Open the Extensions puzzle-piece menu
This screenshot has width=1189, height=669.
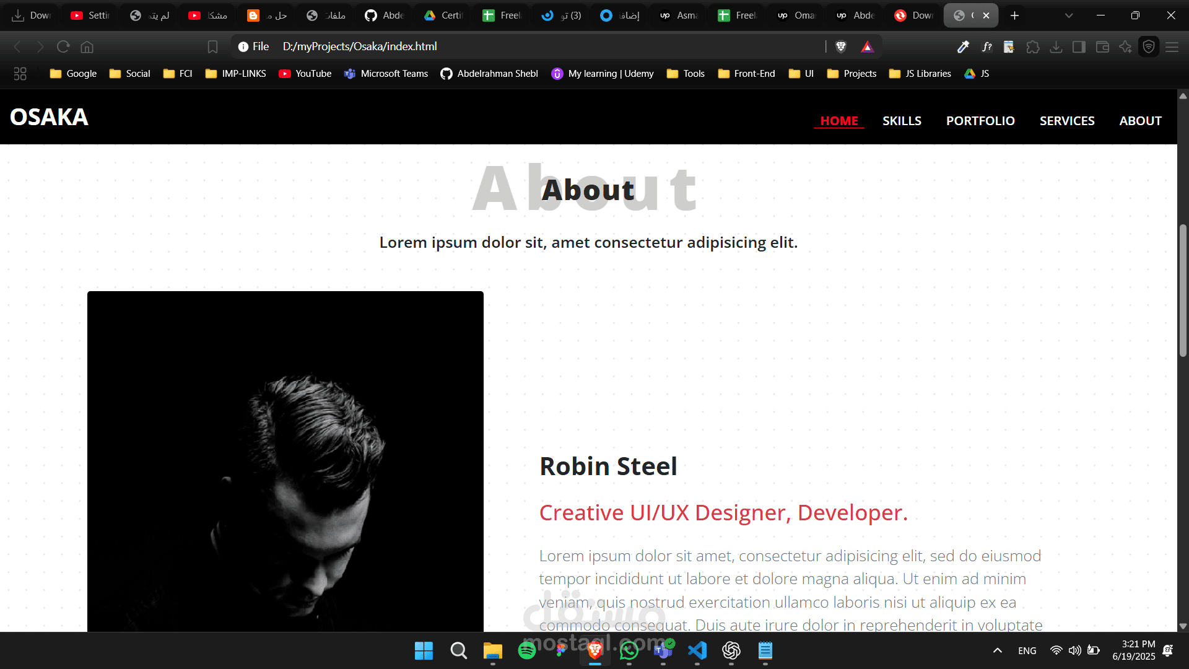(1032, 47)
